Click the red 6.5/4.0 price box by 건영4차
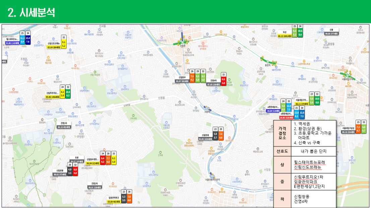This screenshot has height=208, width=371. coord(223,81)
